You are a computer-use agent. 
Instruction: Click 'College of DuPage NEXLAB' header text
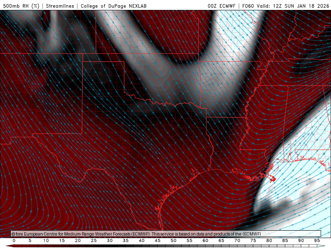pyautogui.click(x=113, y=6)
